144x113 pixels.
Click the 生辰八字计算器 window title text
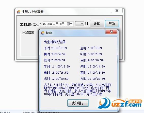pyautogui.click(x=33, y=12)
